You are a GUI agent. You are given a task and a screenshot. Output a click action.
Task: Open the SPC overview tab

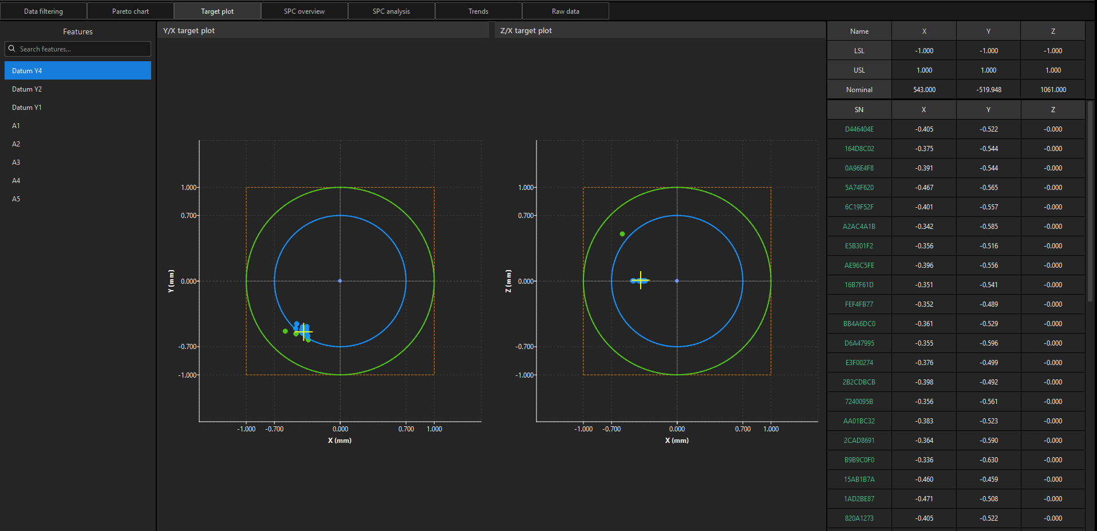pos(305,11)
